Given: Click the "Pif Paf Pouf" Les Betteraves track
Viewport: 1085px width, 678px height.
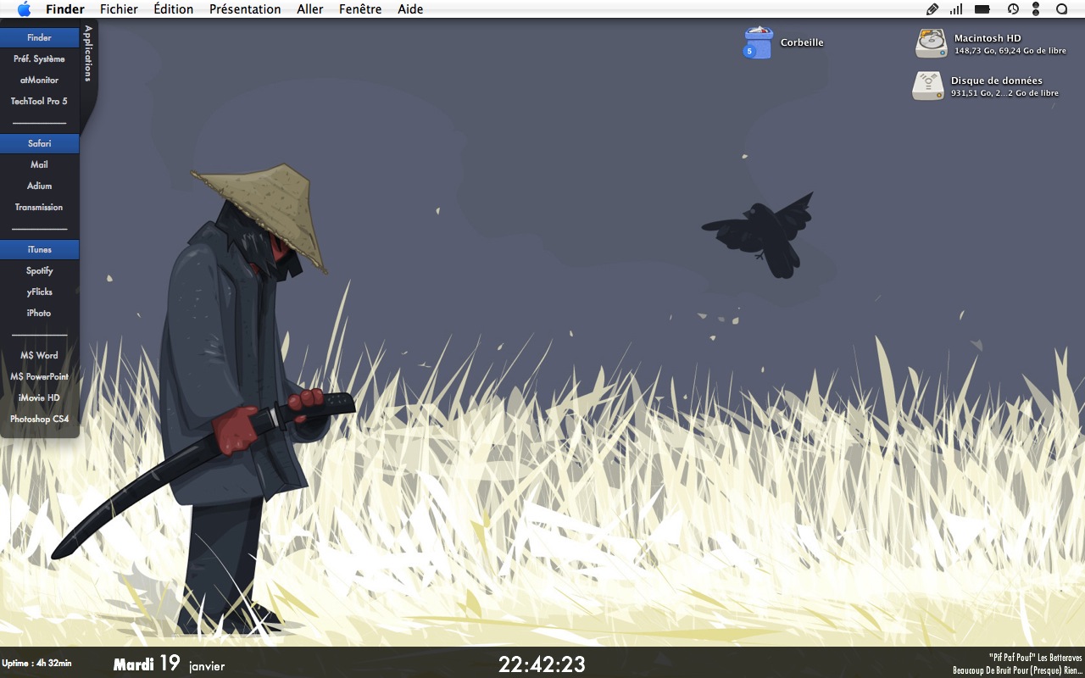Looking at the screenshot, I should click(x=1035, y=658).
